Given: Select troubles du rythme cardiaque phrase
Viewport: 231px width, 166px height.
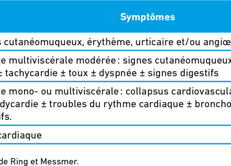Looking at the screenshot, I should (x=116, y=104).
